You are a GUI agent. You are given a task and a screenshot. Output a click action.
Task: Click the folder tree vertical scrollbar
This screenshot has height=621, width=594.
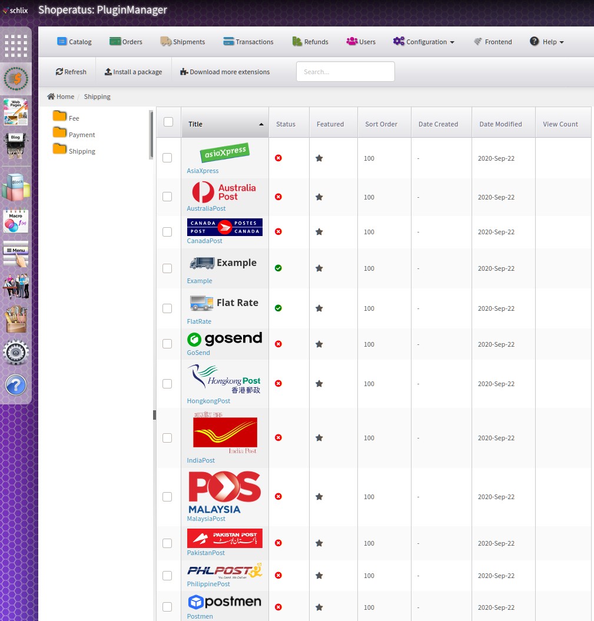[x=151, y=135]
